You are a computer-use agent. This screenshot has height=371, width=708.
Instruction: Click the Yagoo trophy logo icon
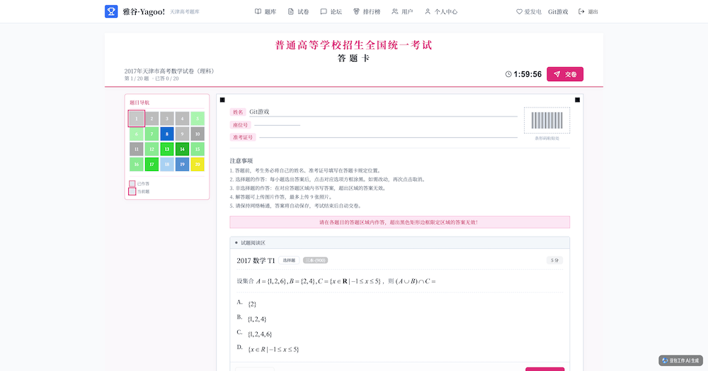tap(111, 11)
